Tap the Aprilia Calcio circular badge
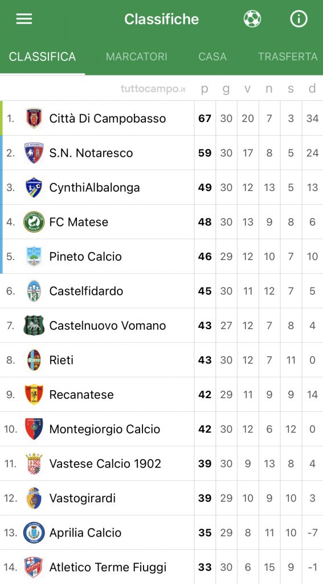323x584 pixels. point(34,533)
